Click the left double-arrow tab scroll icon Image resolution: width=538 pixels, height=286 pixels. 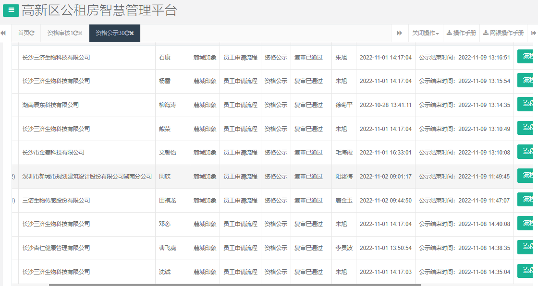click(x=3, y=33)
